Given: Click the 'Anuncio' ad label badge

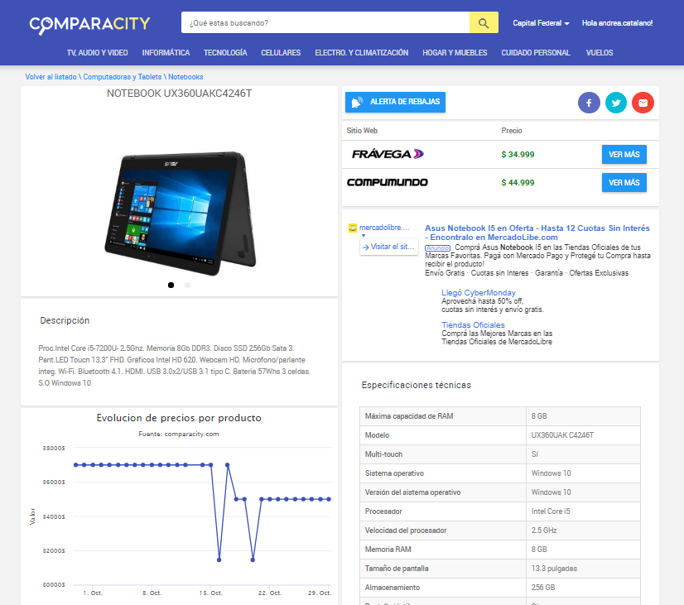Looking at the screenshot, I should [437, 248].
